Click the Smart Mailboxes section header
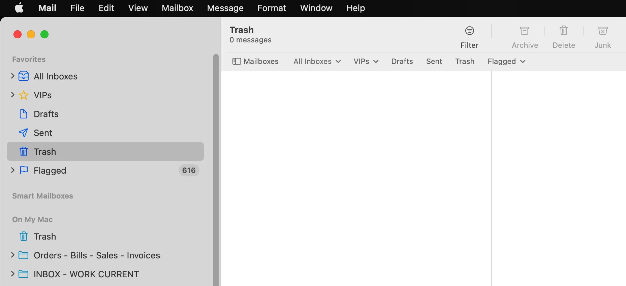Image resolution: width=626 pixels, height=286 pixels. tap(43, 196)
